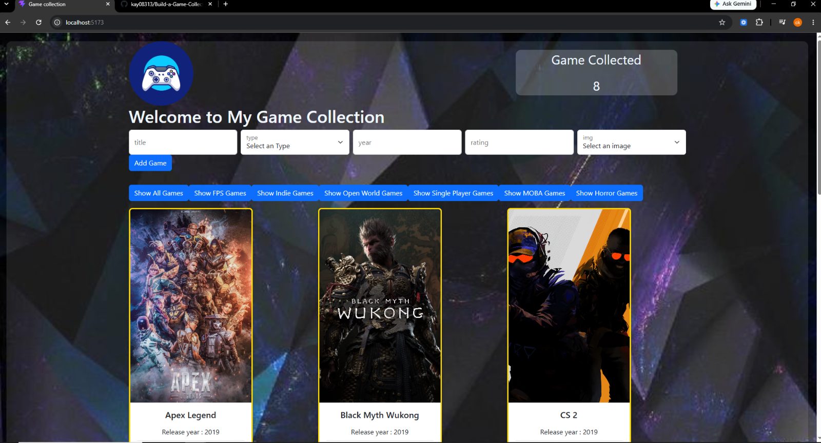Click the localhost:5173 address bar
Screen dimensions: 821x443
(x=390, y=22)
